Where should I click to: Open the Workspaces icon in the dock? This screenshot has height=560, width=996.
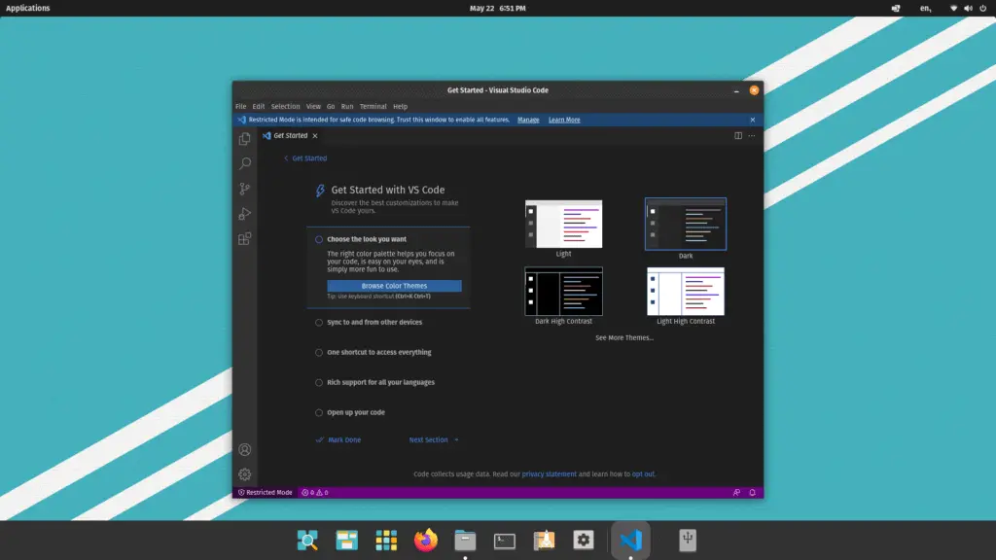347,541
